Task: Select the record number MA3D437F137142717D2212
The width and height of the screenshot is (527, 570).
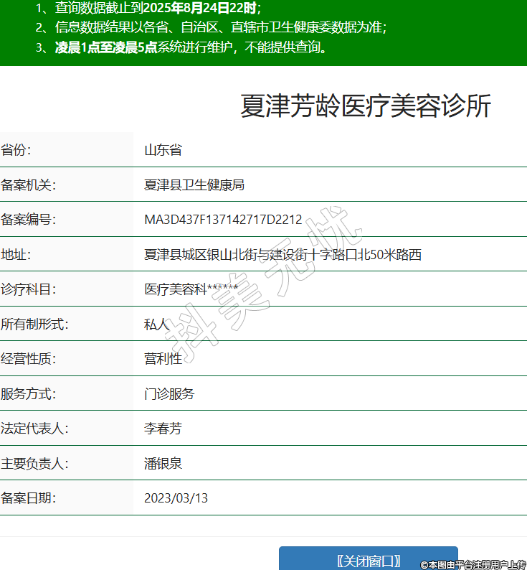Action: [223, 220]
